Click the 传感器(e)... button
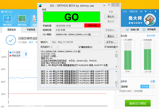Viewport: 159px width, 109px height. point(111,30)
